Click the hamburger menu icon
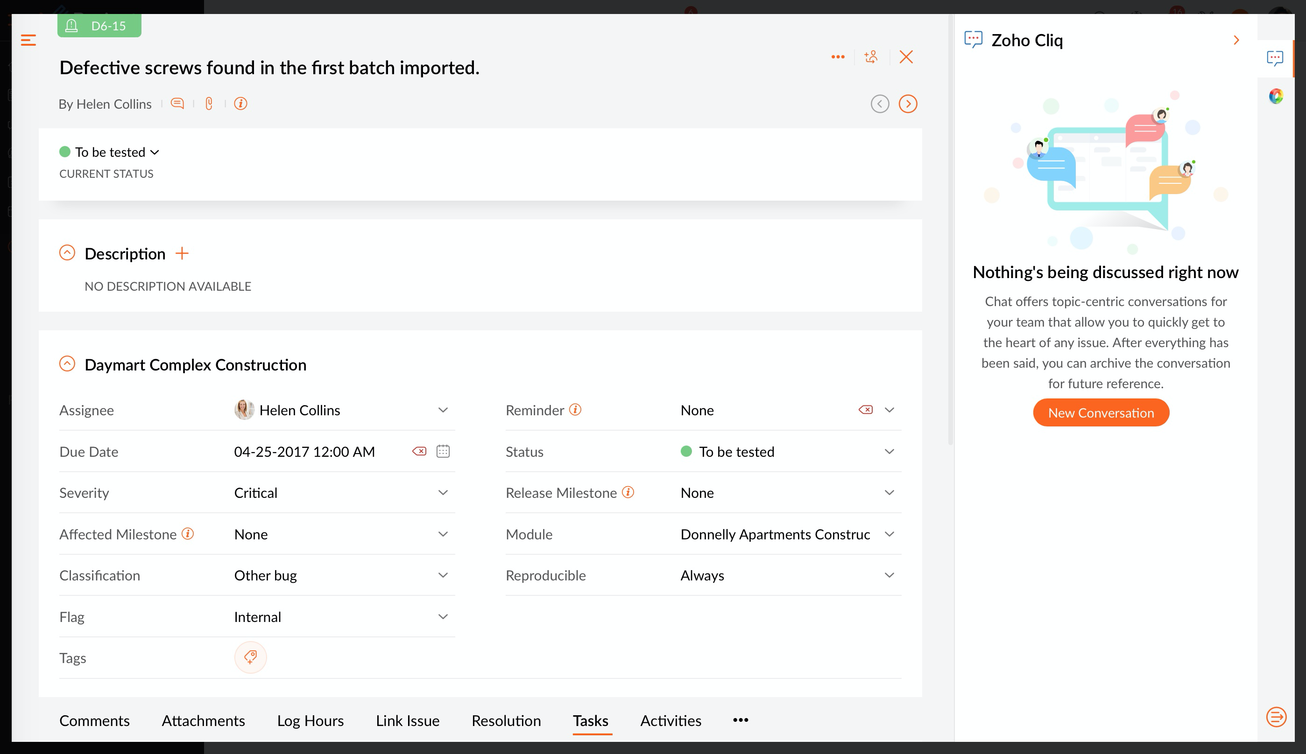The image size is (1306, 754). point(28,40)
